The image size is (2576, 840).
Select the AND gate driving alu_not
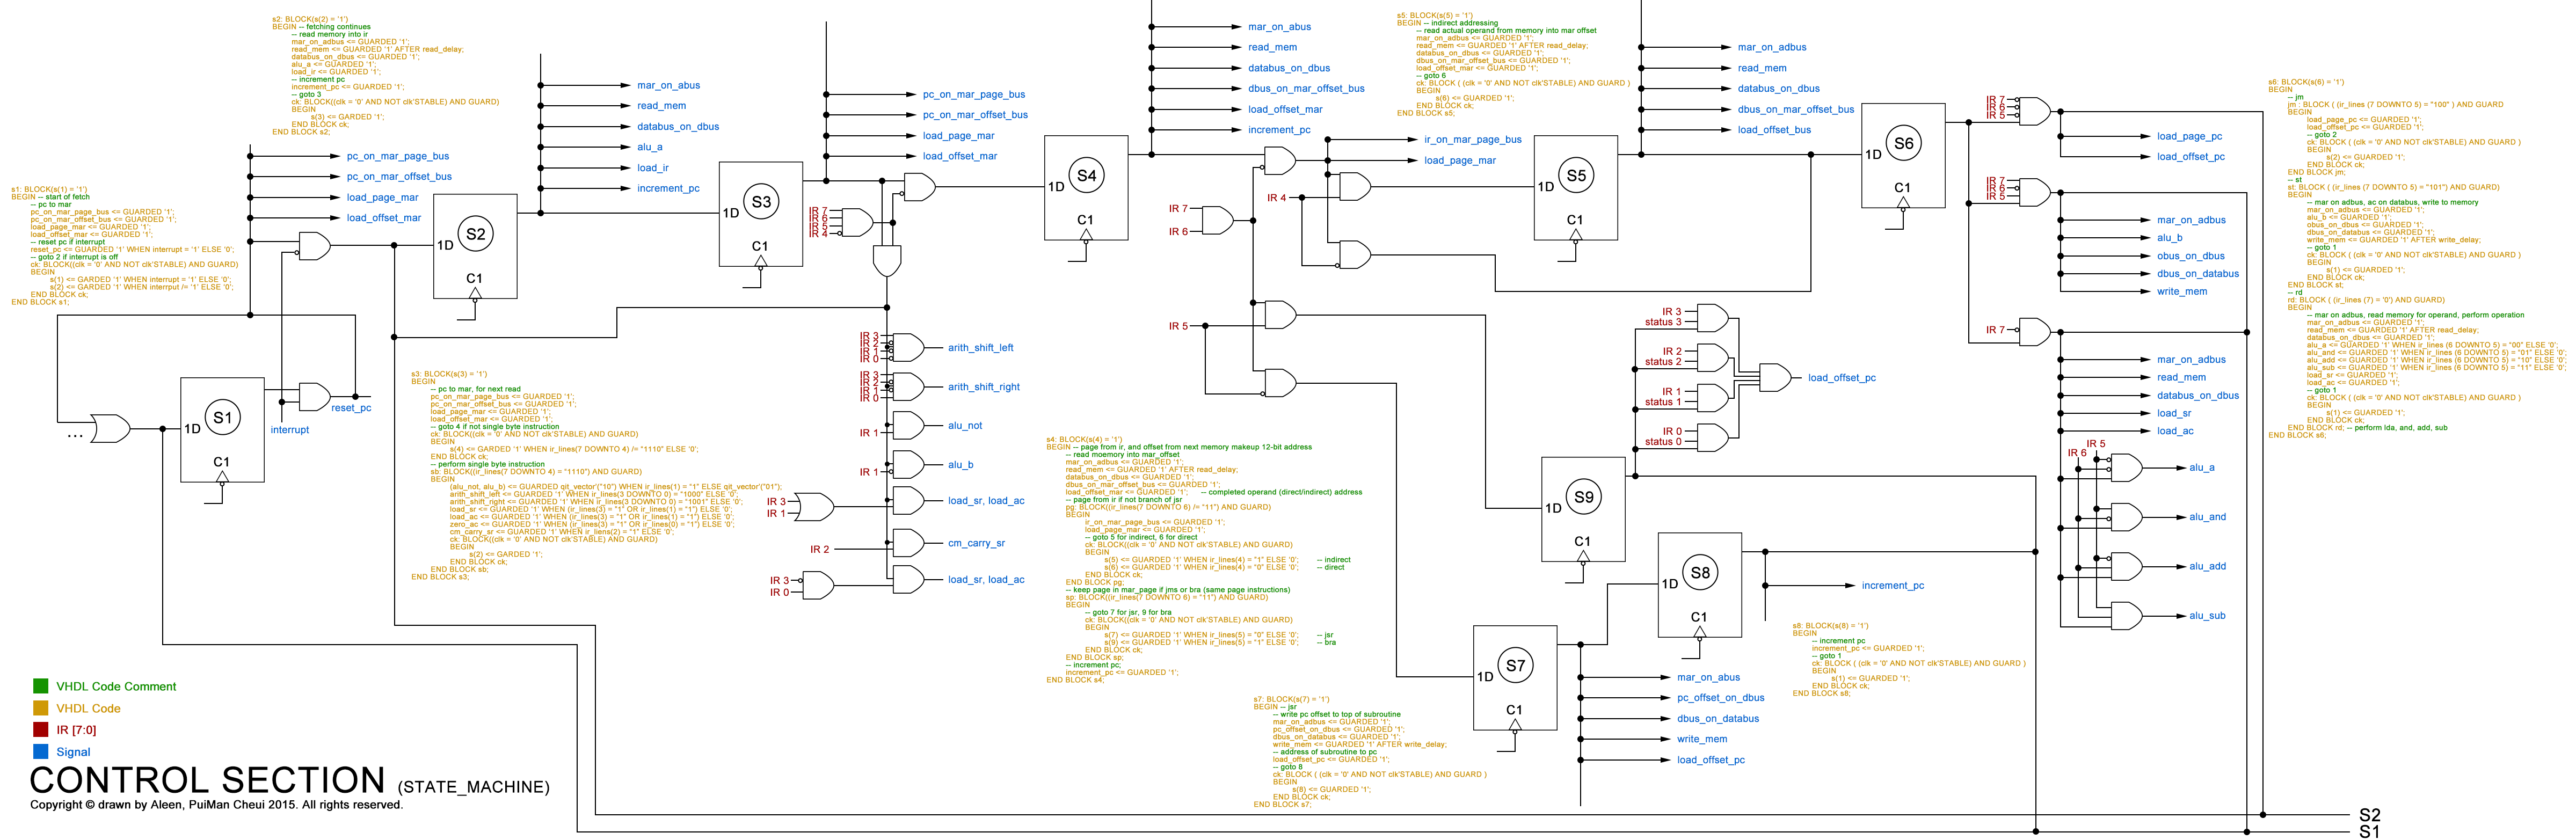[908, 425]
